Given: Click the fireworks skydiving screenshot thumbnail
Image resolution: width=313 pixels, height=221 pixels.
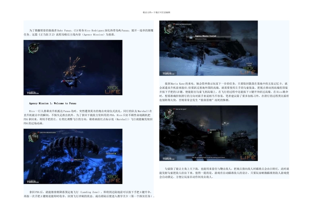Looking at the screenshot, I should point(73,67).
